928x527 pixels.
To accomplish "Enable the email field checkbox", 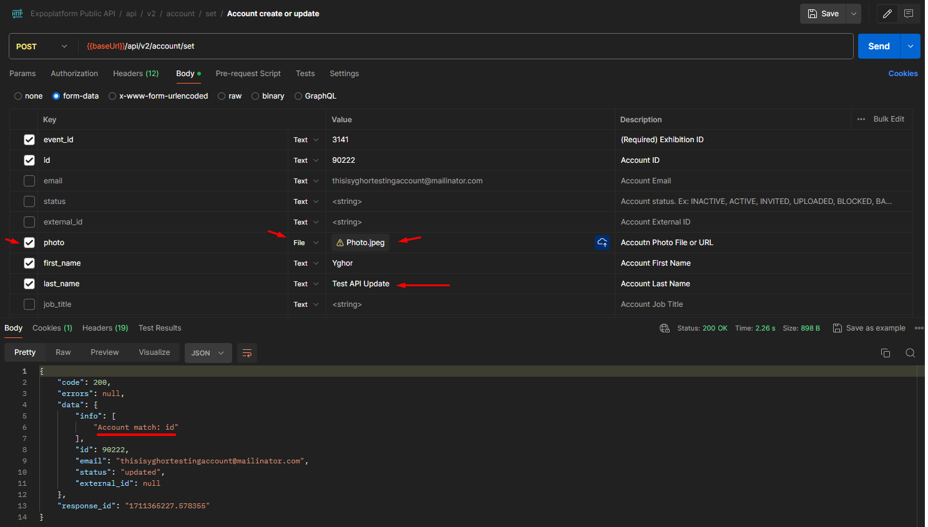I will (x=29, y=181).
